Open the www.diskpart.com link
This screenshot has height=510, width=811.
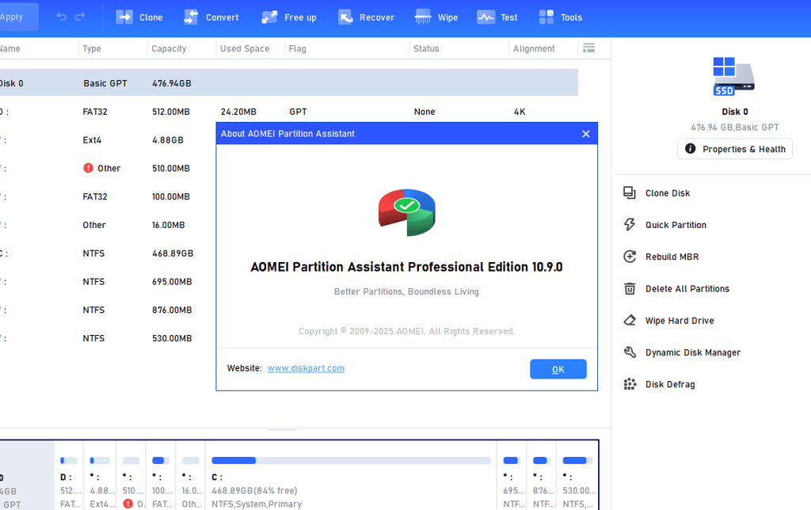[x=306, y=368]
